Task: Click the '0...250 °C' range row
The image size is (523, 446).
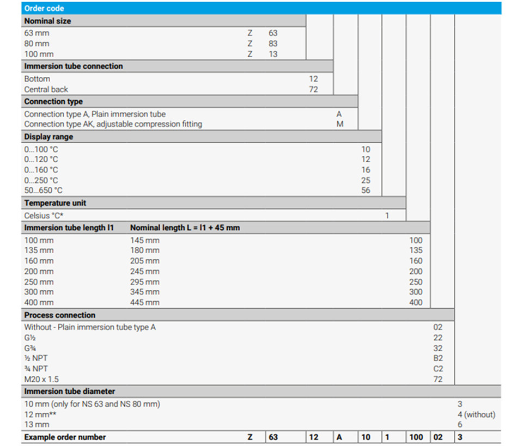Action: pos(41,180)
